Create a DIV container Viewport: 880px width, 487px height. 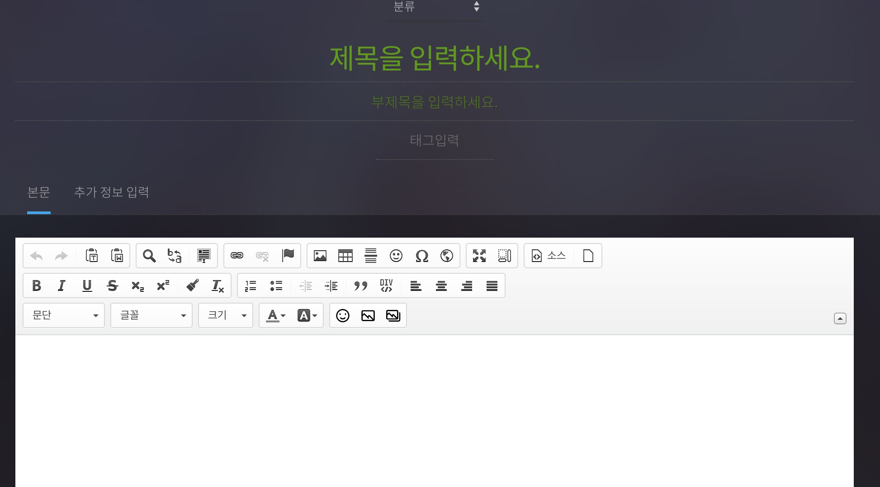386,286
